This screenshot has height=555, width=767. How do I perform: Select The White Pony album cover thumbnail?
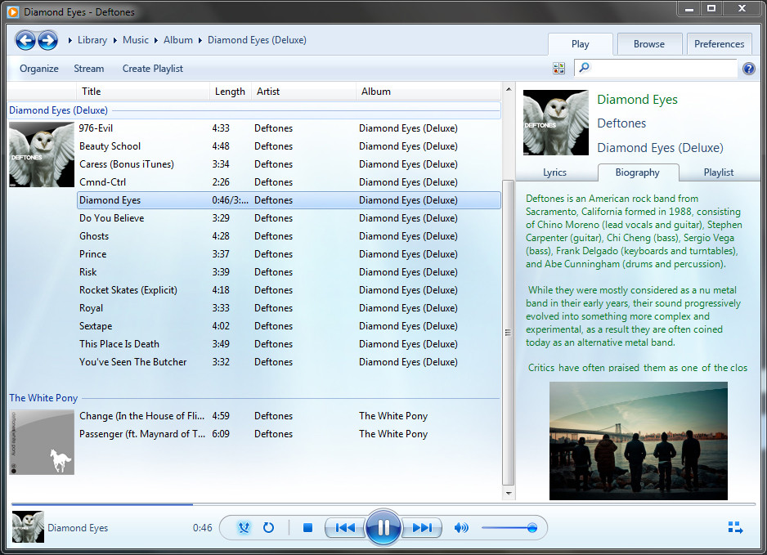click(42, 442)
